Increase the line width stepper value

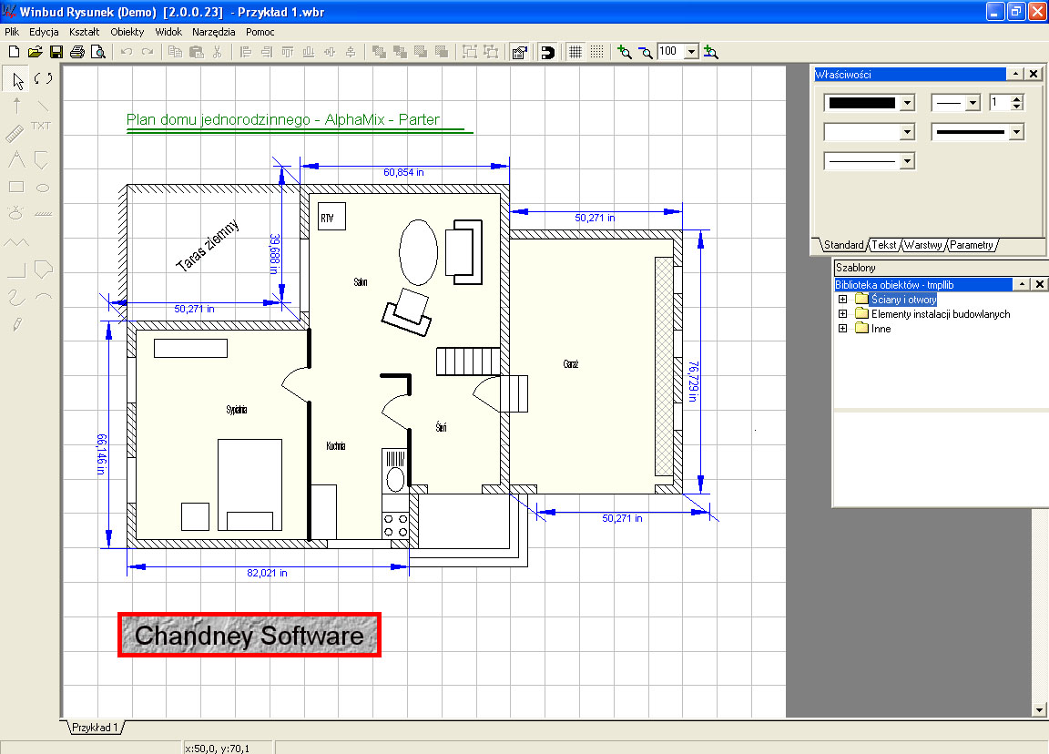[1017, 99]
